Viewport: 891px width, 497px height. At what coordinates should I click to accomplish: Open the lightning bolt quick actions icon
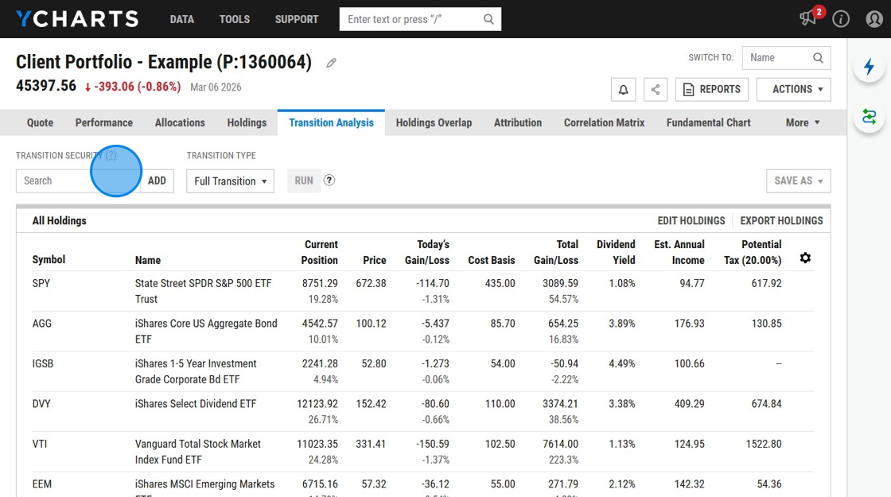(x=870, y=67)
